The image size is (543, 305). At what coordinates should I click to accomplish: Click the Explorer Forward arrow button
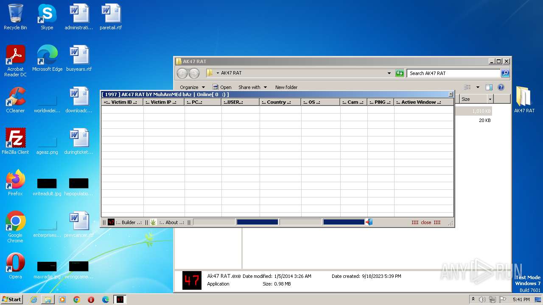tap(194, 73)
